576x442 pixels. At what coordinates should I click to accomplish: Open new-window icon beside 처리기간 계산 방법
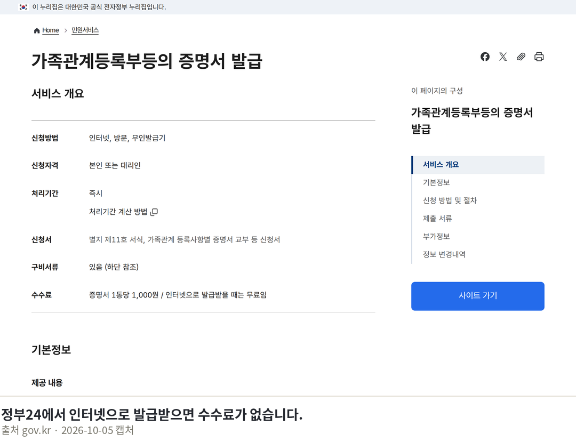(x=154, y=212)
